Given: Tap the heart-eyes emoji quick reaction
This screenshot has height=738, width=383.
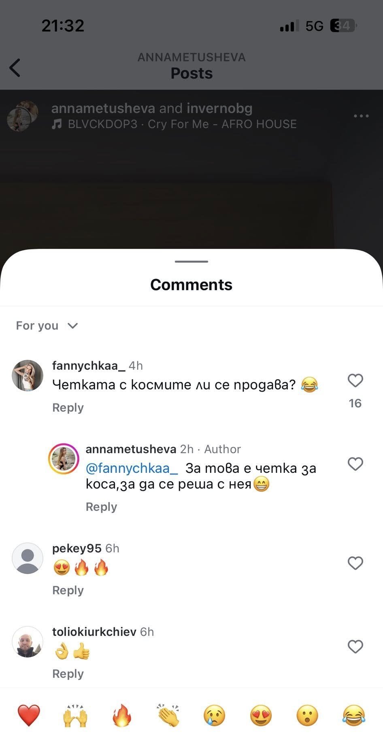Looking at the screenshot, I should tap(261, 715).
